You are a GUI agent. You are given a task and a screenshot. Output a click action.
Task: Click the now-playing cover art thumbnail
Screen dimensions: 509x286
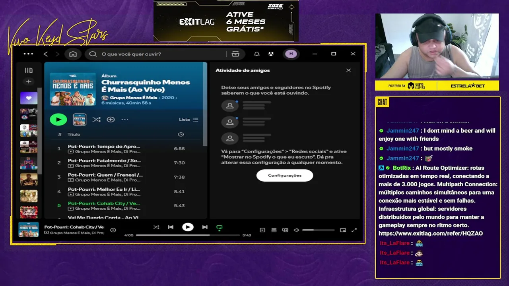pyautogui.click(x=29, y=230)
